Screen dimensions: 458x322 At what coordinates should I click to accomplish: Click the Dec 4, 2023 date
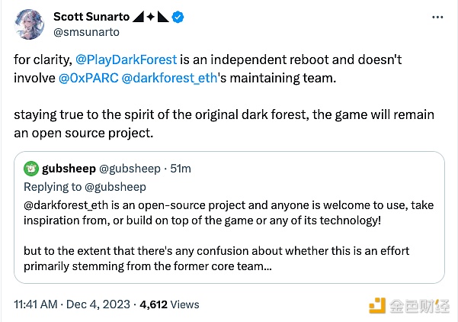pos(101,304)
